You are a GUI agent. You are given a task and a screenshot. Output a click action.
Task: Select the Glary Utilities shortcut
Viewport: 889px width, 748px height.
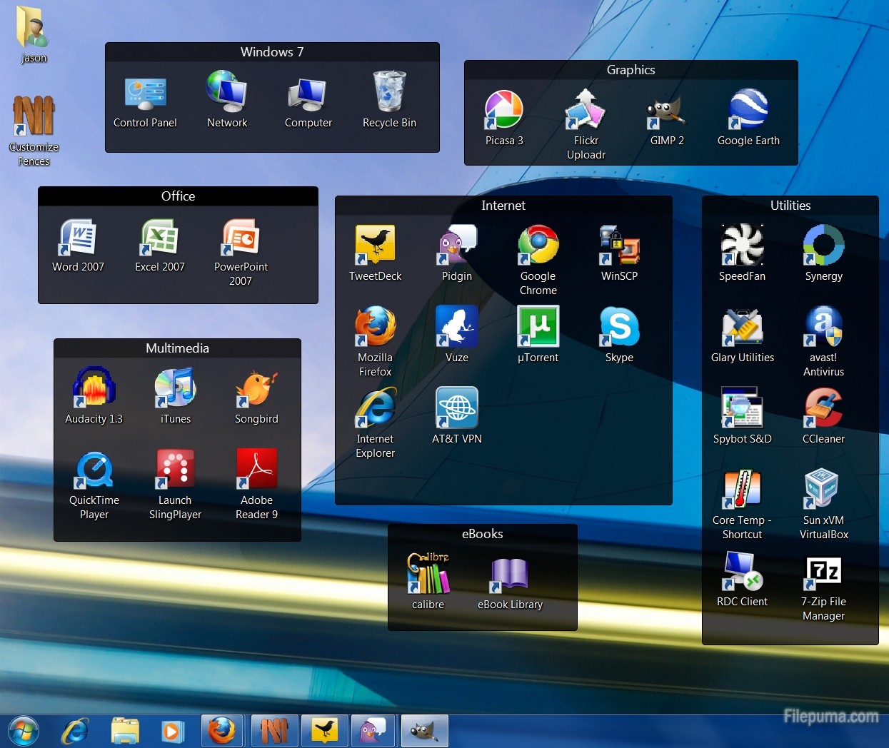point(743,335)
